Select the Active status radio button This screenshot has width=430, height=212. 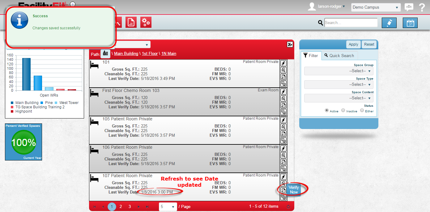pyautogui.click(x=327, y=110)
